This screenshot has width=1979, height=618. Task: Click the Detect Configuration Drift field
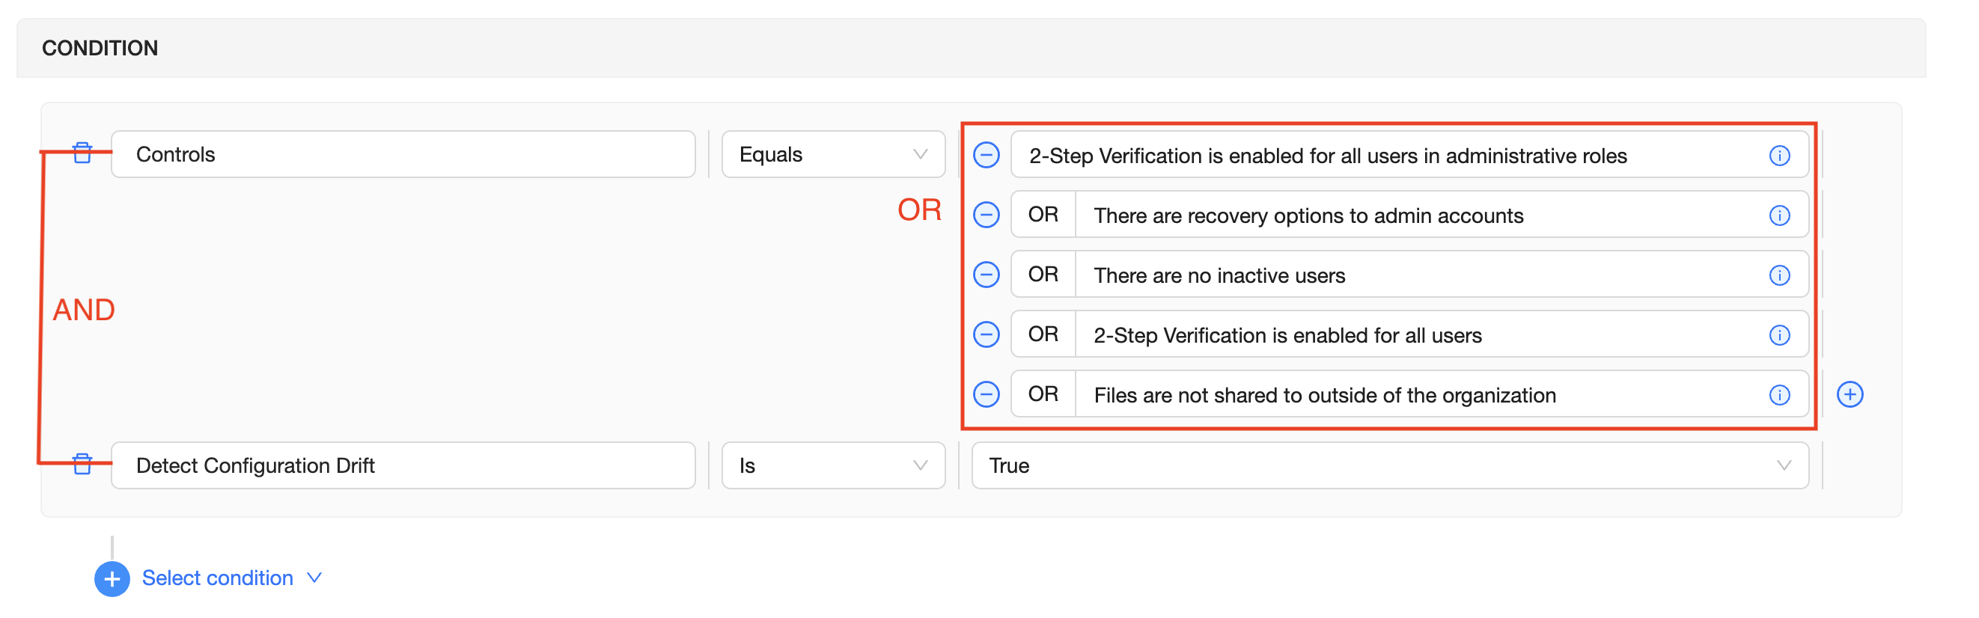coord(403,465)
